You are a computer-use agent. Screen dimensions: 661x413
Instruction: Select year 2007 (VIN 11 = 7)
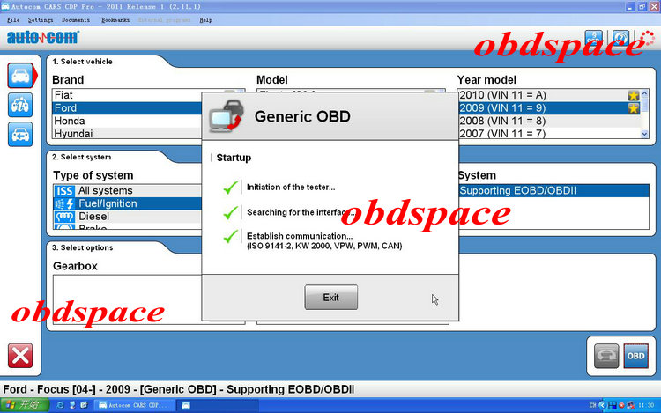pyautogui.click(x=549, y=134)
